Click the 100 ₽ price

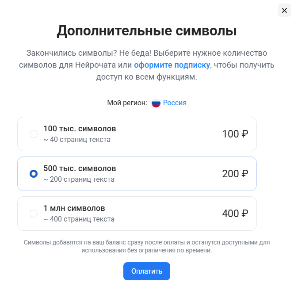235,134
